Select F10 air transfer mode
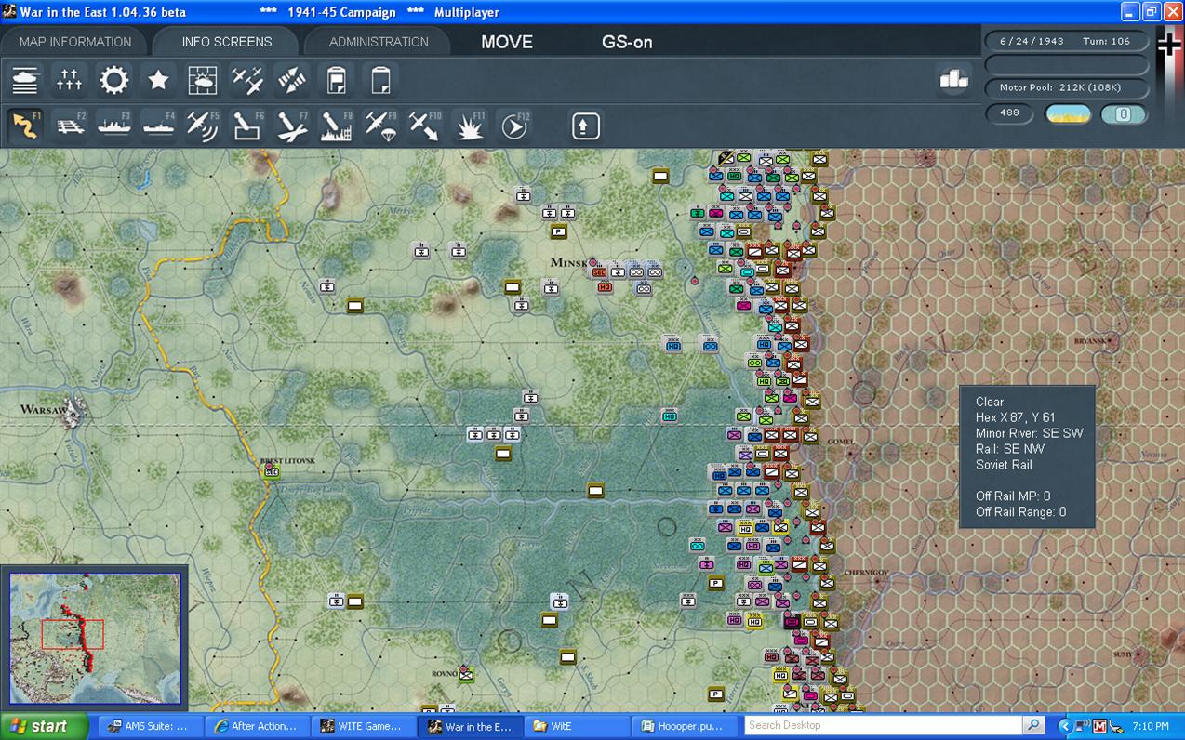This screenshot has width=1185, height=740. coord(425,126)
